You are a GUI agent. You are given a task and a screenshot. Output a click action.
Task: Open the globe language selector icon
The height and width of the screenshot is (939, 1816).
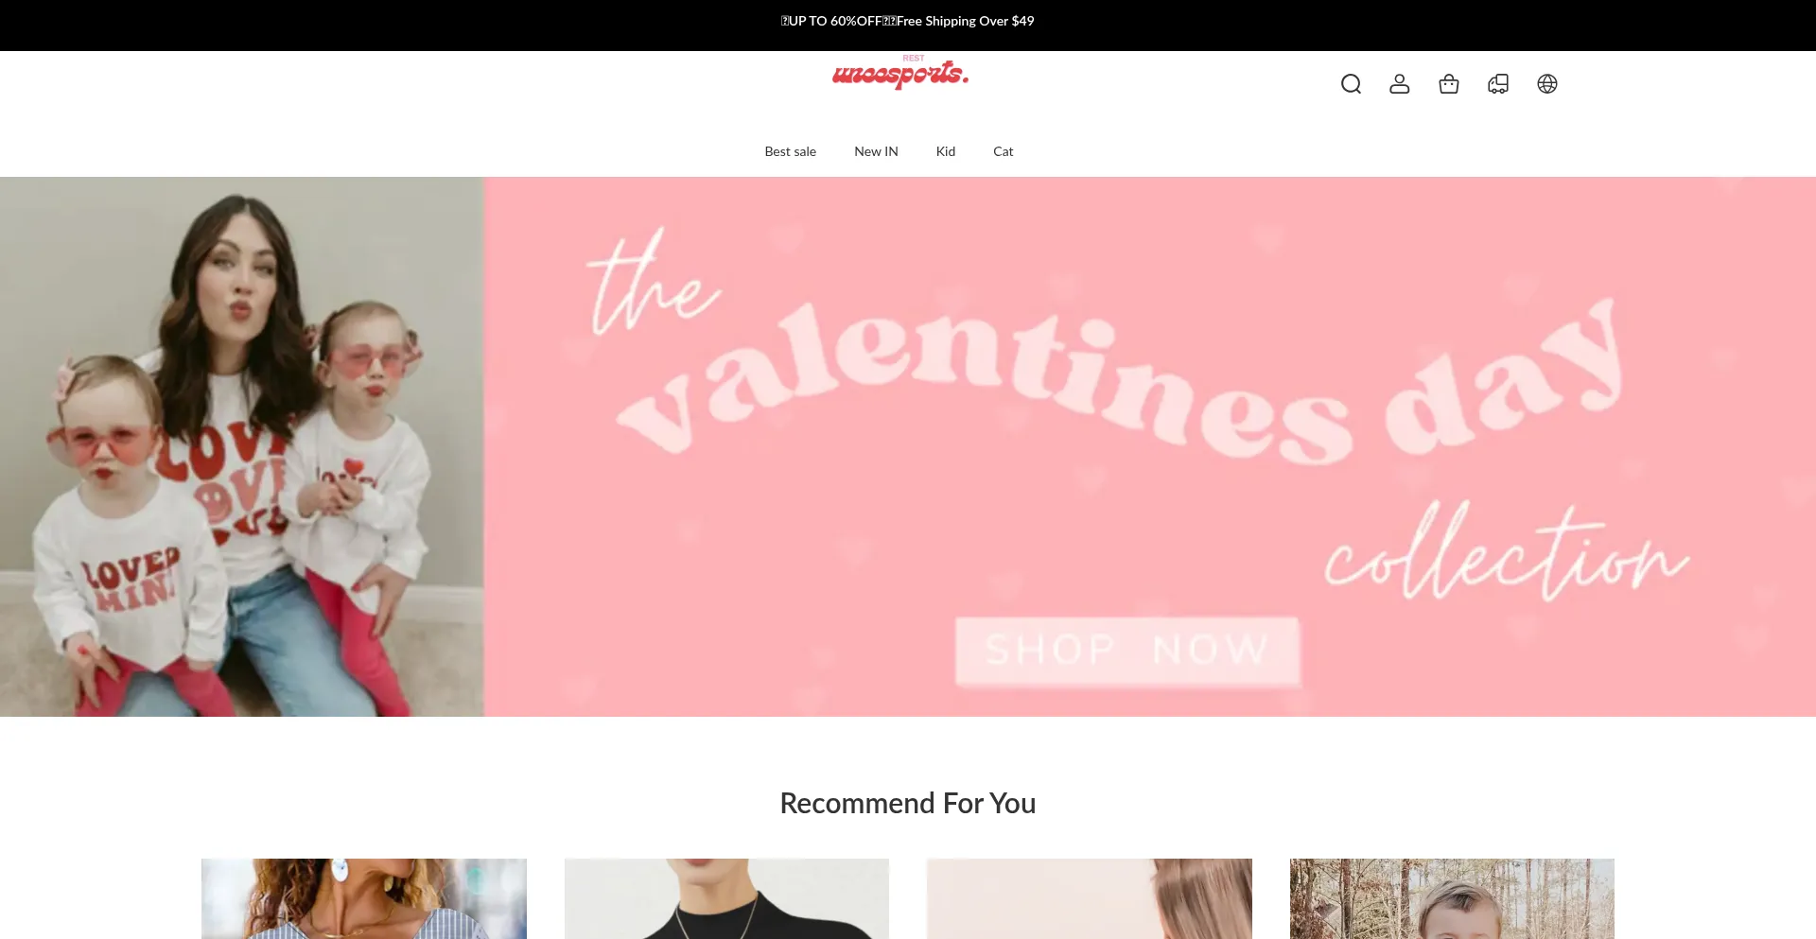pos(1547,84)
